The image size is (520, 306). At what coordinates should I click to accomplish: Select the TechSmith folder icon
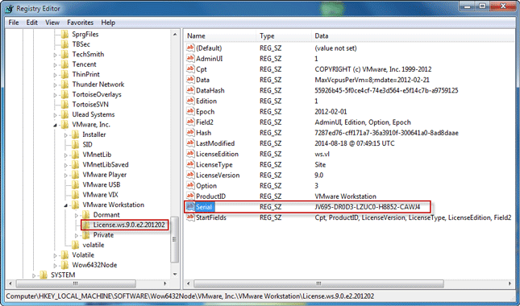[x=65, y=54]
